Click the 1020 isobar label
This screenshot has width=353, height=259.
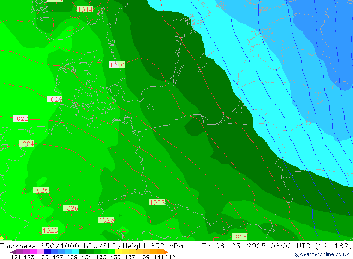click(x=54, y=99)
